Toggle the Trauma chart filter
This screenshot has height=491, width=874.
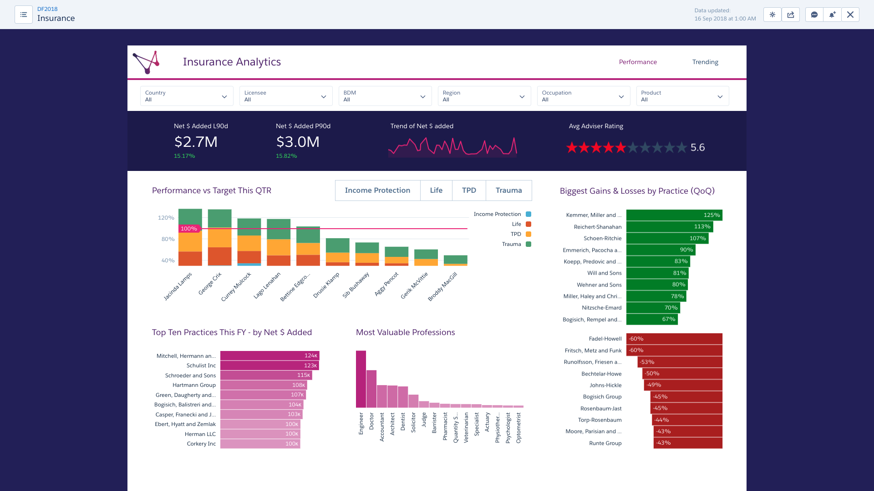tap(508, 190)
